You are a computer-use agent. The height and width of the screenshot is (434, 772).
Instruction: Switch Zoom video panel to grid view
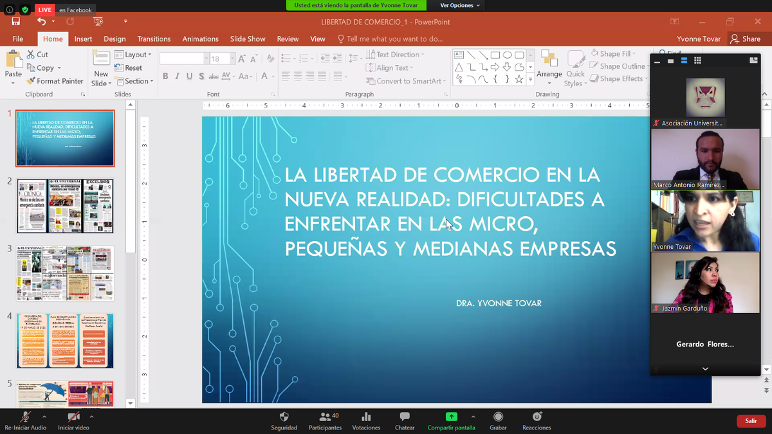tap(697, 60)
